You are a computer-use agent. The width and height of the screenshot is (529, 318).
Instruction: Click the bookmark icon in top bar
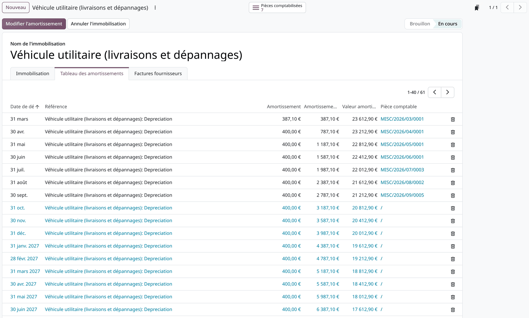477,8
